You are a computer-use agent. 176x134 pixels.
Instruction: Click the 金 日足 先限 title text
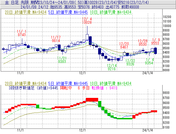(17, 3)
